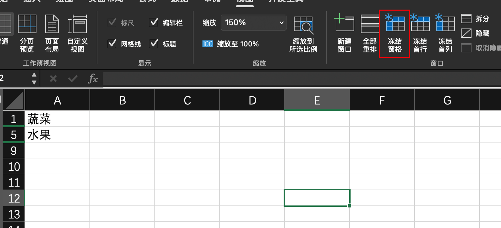
Task: Open the 150% zoom dropdown
Action: pyautogui.click(x=254, y=23)
